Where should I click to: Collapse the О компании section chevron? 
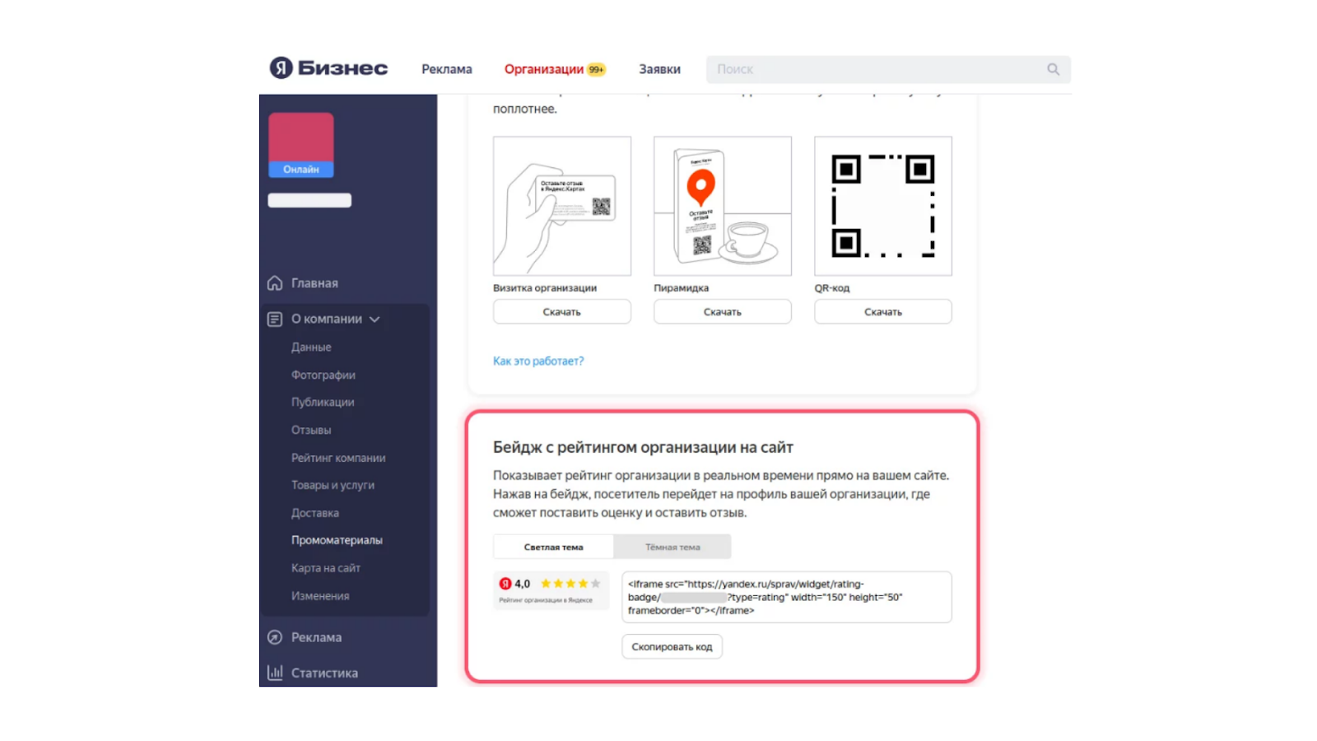pyautogui.click(x=375, y=319)
